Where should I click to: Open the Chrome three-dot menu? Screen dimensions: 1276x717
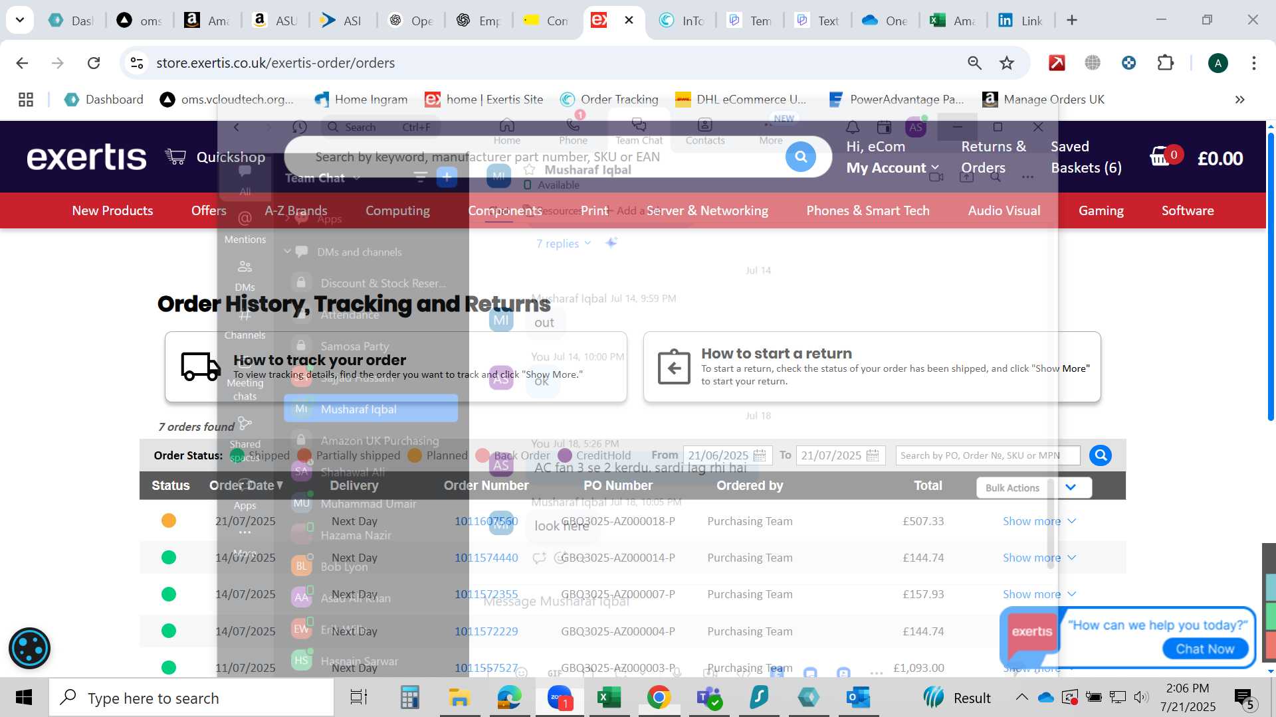pos(1253,63)
